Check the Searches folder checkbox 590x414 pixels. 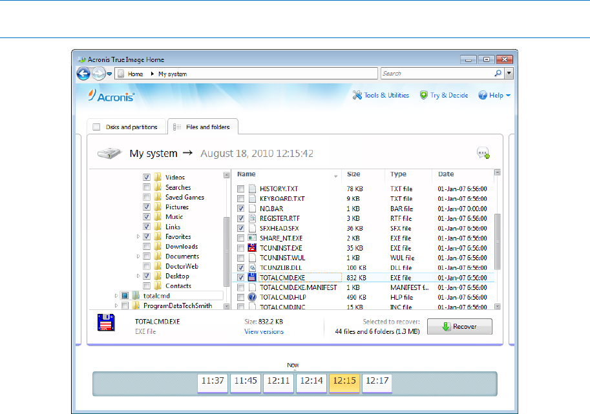pos(147,187)
